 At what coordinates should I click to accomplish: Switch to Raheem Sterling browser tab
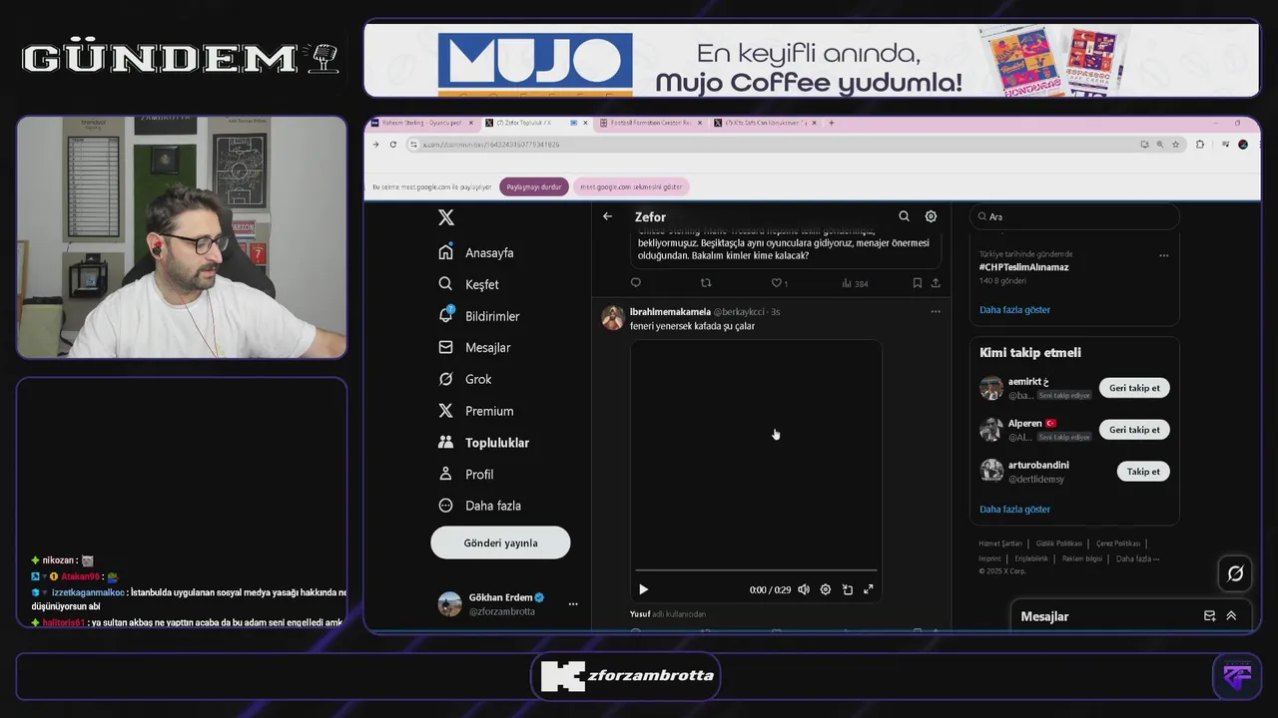pos(423,123)
